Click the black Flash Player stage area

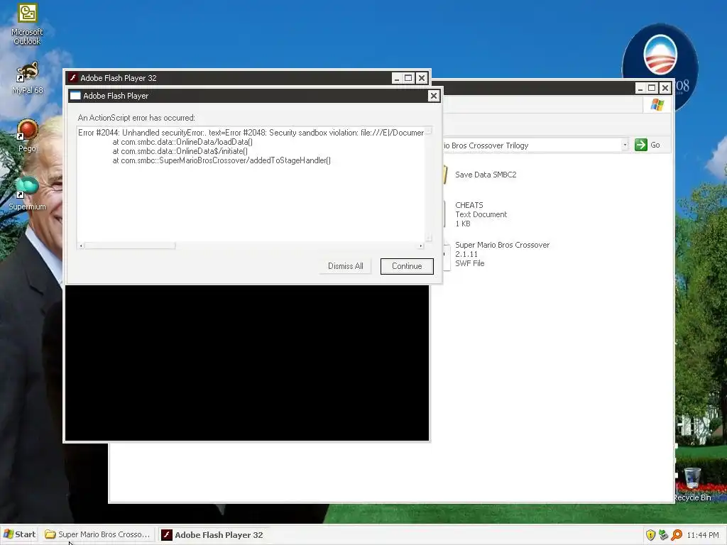pos(246,363)
